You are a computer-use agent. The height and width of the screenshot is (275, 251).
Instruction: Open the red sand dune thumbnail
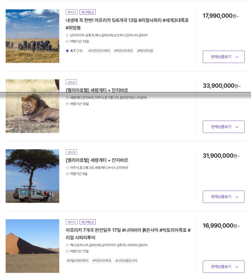32,246
